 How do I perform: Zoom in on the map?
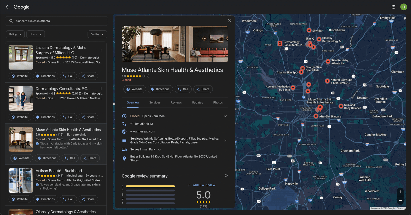coord(400,192)
